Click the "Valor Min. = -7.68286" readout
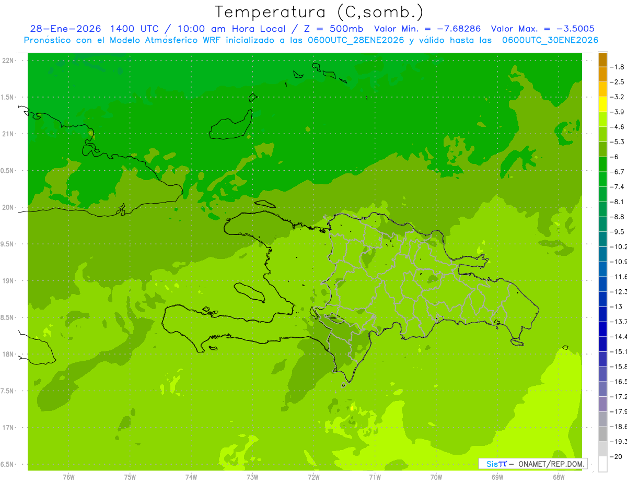 (428, 29)
